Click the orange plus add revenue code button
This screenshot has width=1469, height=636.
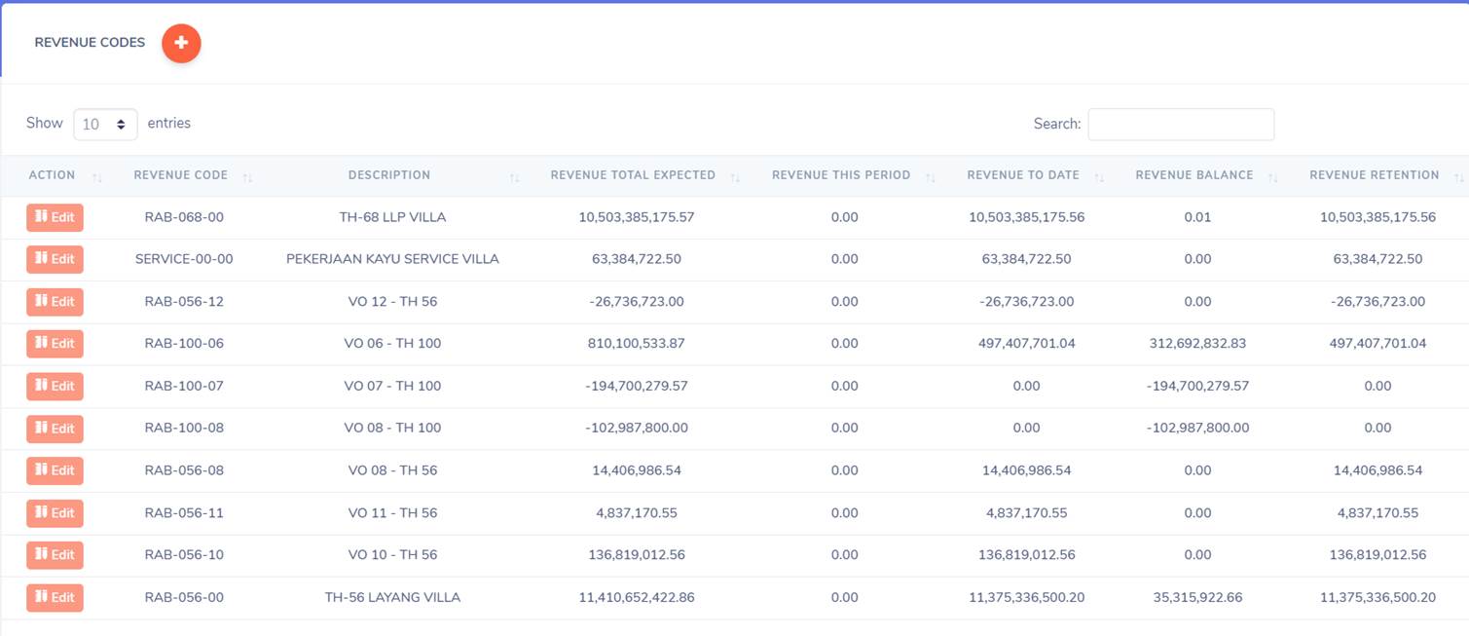coord(181,43)
